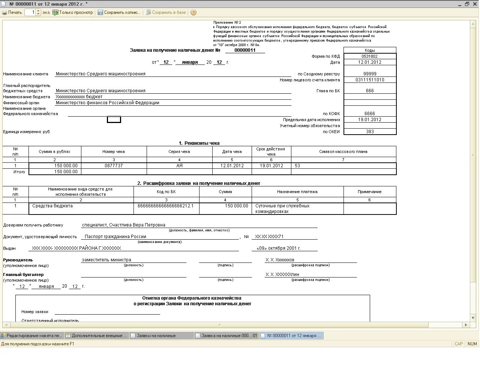
Task: Click заместитель министра position text
Action: [106, 260]
